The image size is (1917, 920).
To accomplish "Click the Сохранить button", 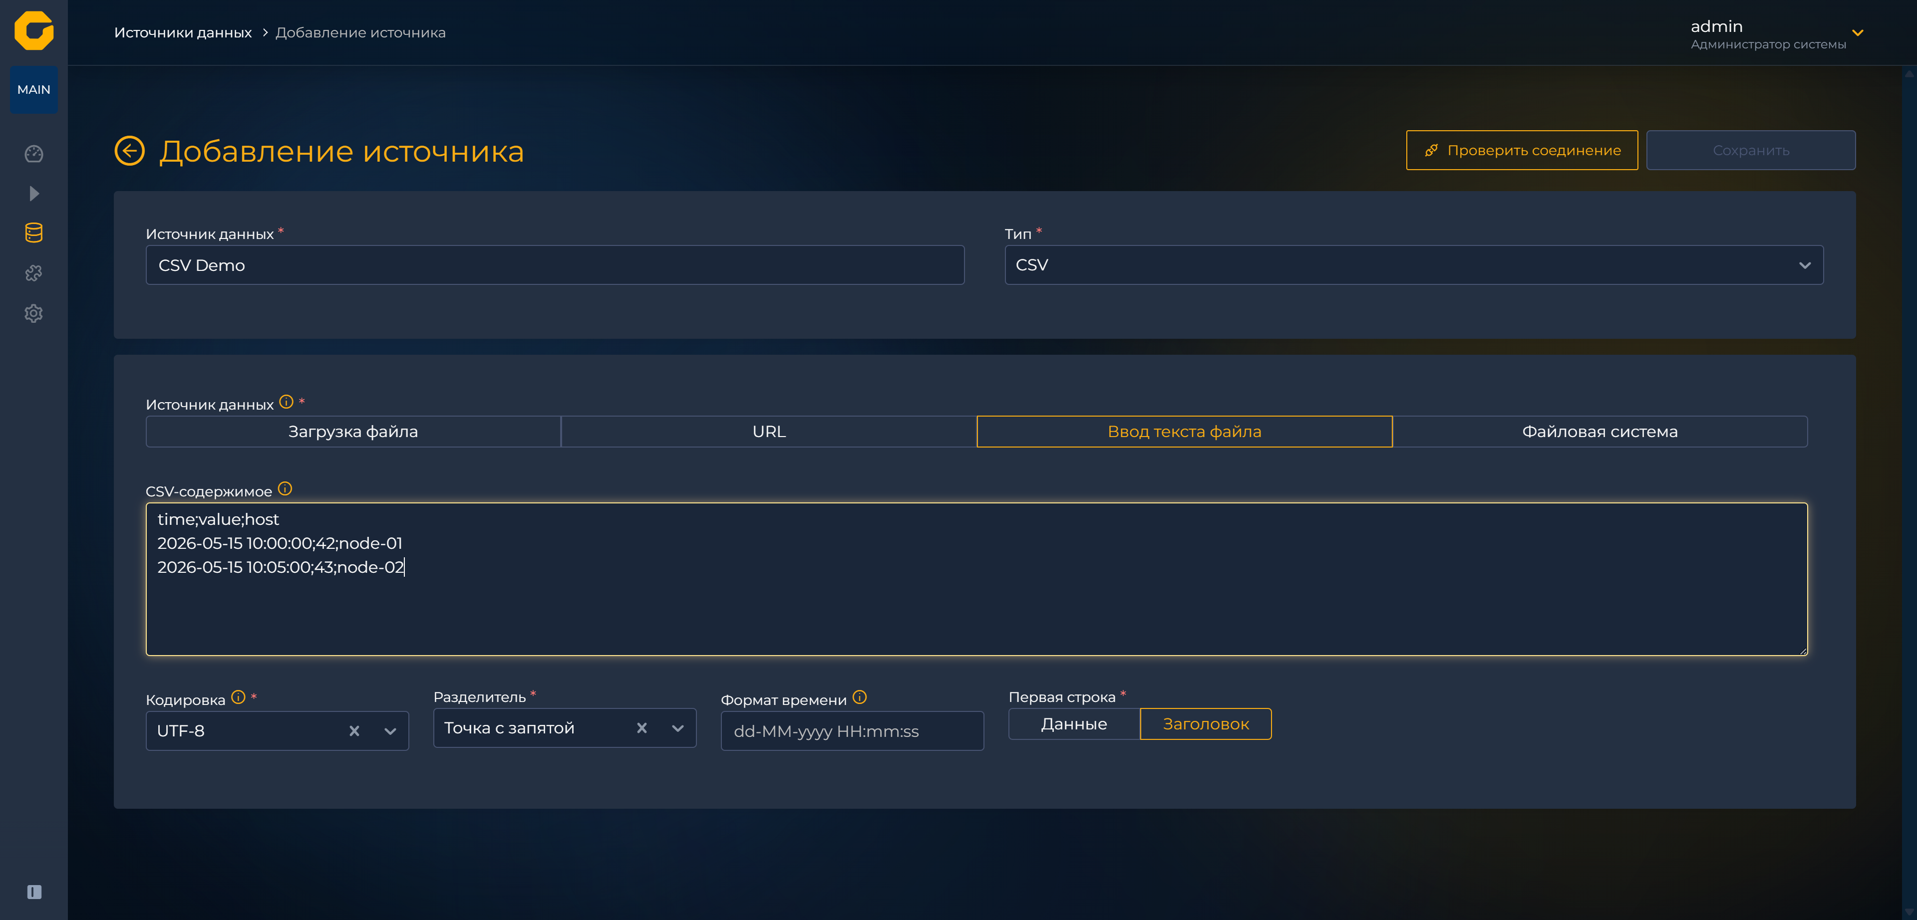I will click(1750, 150).
